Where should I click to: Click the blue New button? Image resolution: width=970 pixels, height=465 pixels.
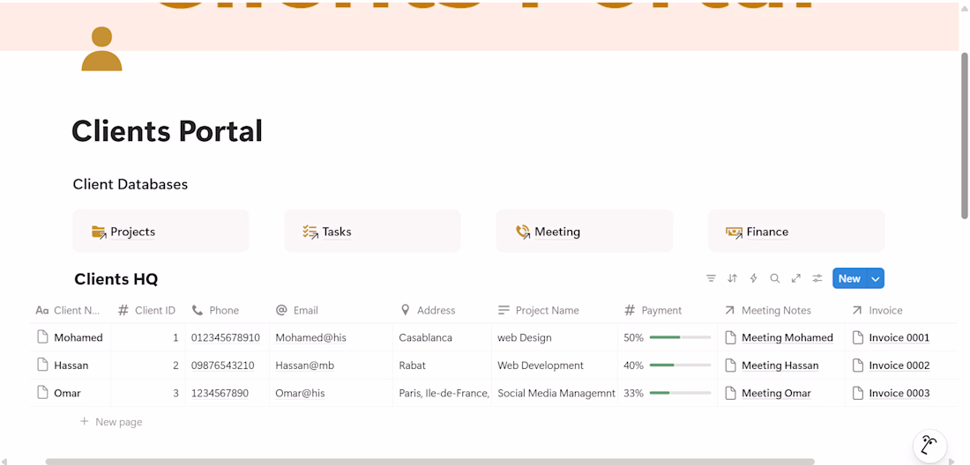(849, 278)
